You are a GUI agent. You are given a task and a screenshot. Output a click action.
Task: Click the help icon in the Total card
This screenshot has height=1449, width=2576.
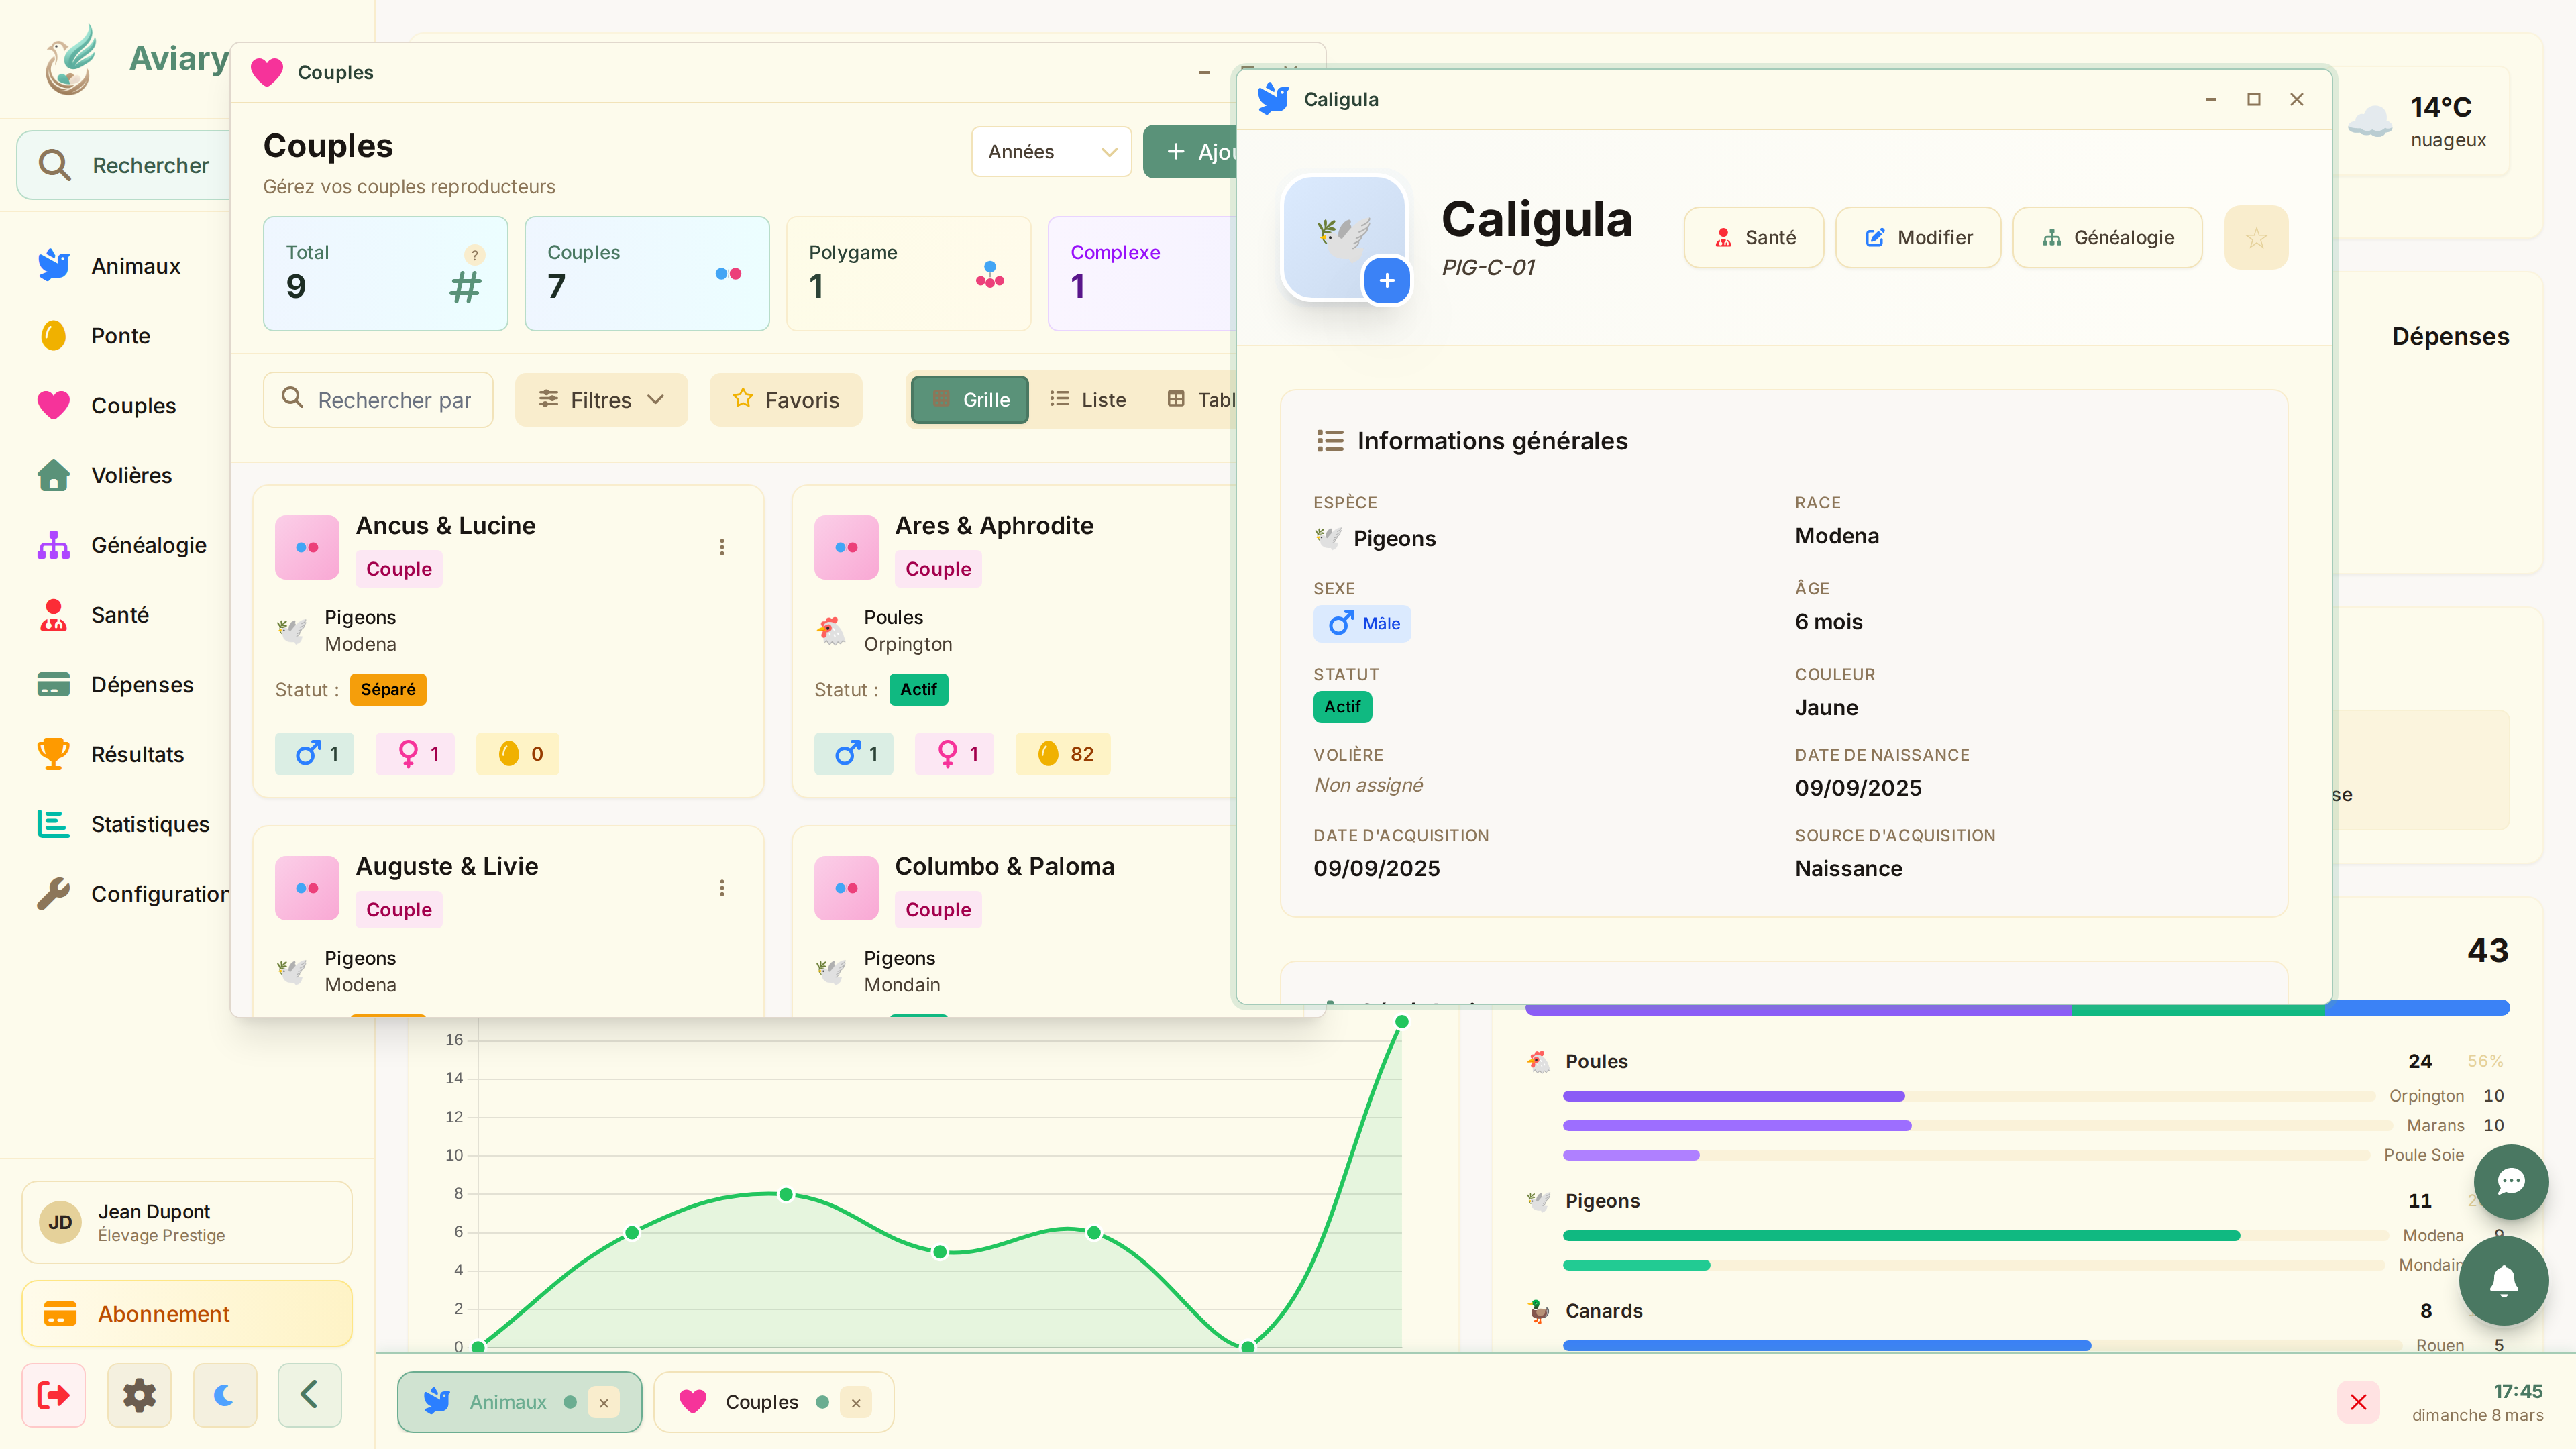click(475, 254)
